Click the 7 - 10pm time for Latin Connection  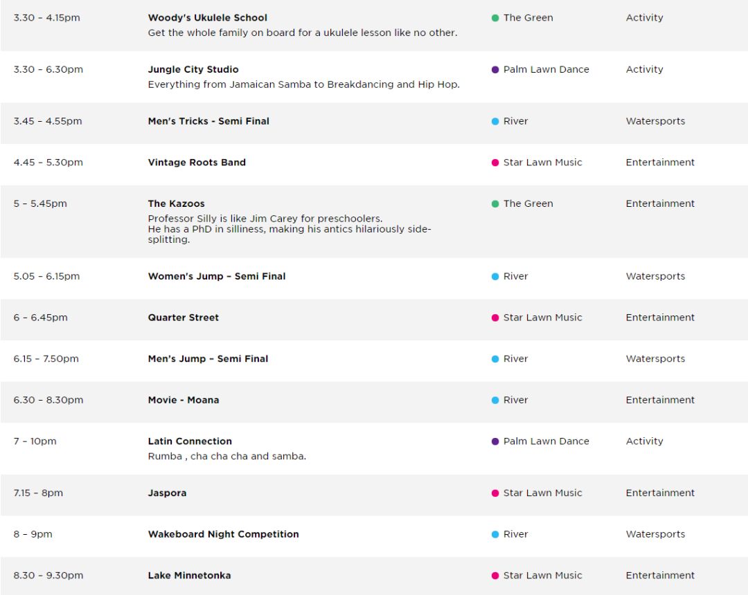pyautogui.click(x=35, y=441)
